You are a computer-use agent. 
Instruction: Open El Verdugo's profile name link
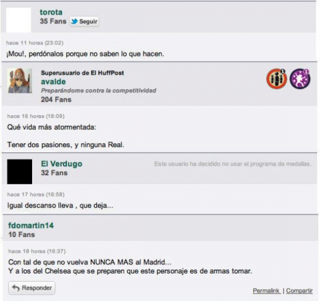point(62,164)
